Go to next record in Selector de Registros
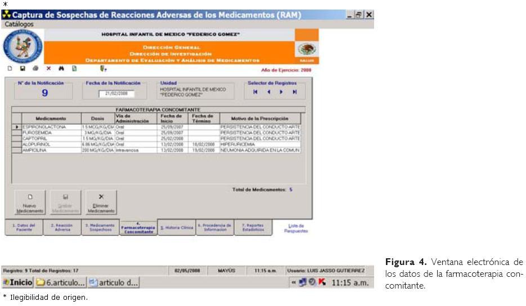The width and height of the screenshot is (526, 306). point(281,92)
